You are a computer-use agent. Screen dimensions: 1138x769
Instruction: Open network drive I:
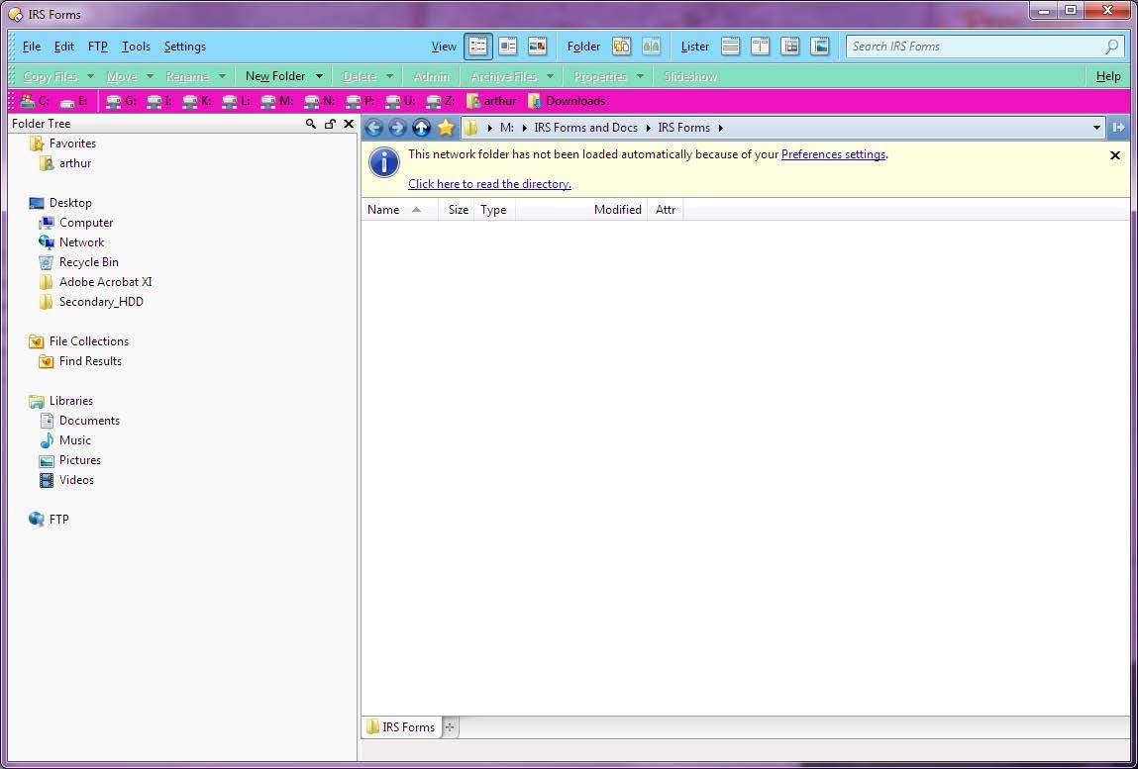pyautogui.click(x=159, y=101)
